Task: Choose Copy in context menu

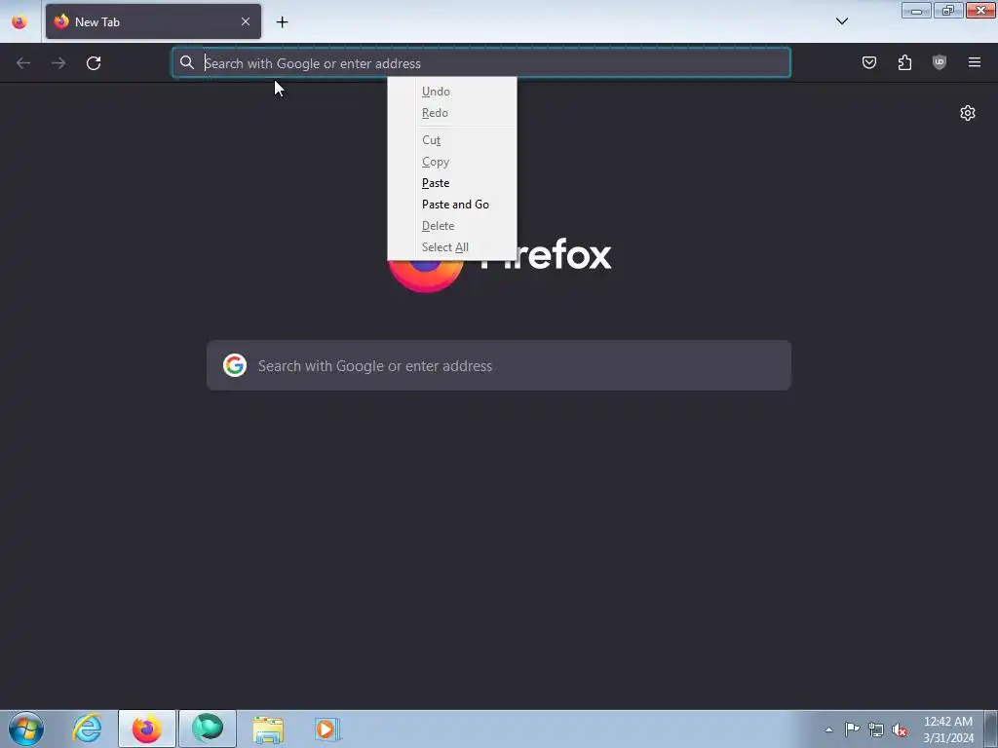Action: tap(452, 162)
